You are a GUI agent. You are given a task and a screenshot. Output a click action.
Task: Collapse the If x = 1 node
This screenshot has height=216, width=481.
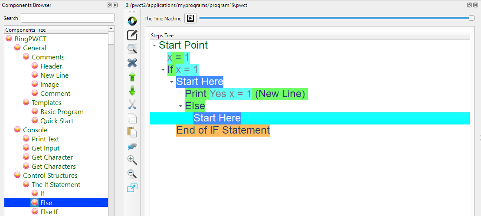163,70
